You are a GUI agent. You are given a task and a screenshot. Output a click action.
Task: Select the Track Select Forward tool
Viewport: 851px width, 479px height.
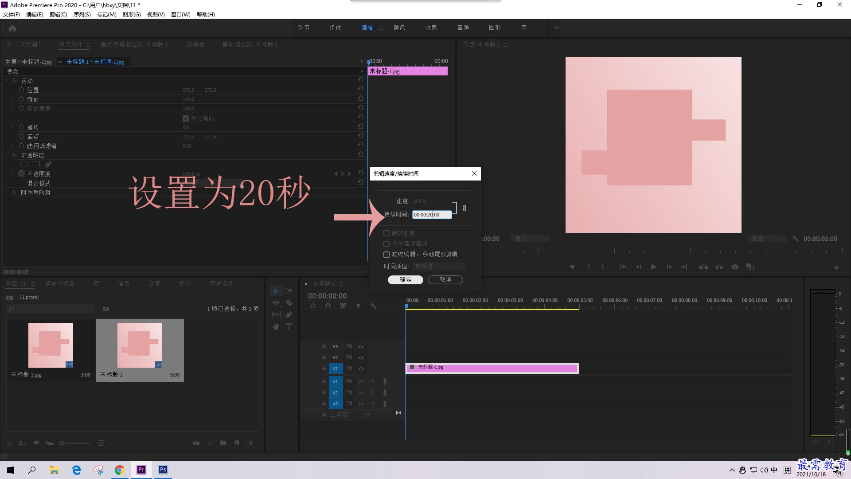point(289,291)
